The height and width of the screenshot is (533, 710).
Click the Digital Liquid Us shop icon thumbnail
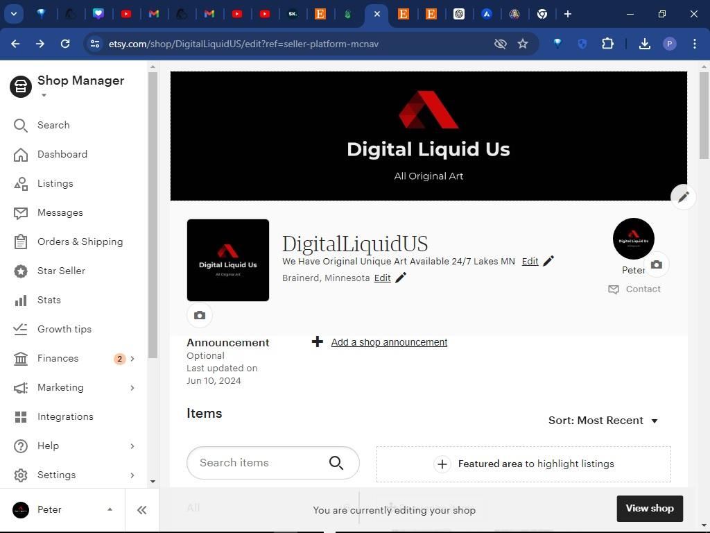point(227,260)
